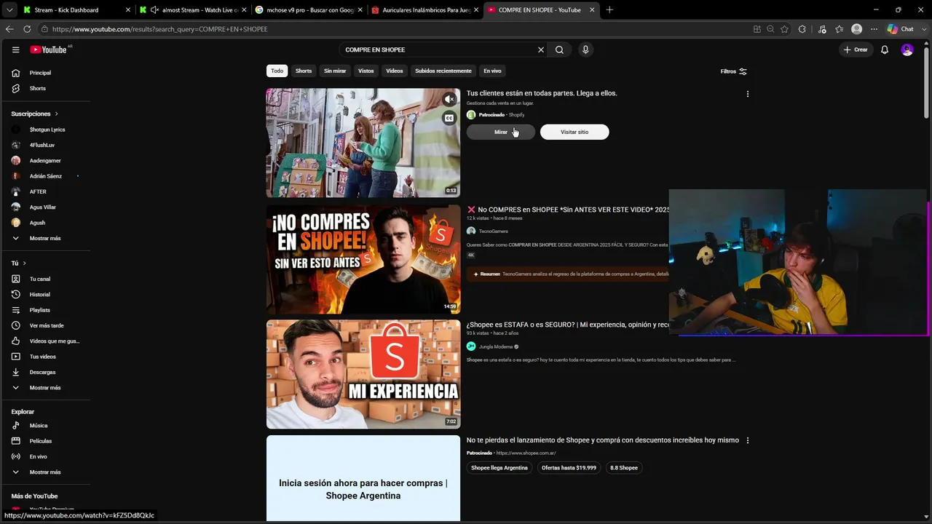Viewport: 932px width, 524px height.
Task: Open the YouTube hamburger guide menu
Action: [15, 49]
